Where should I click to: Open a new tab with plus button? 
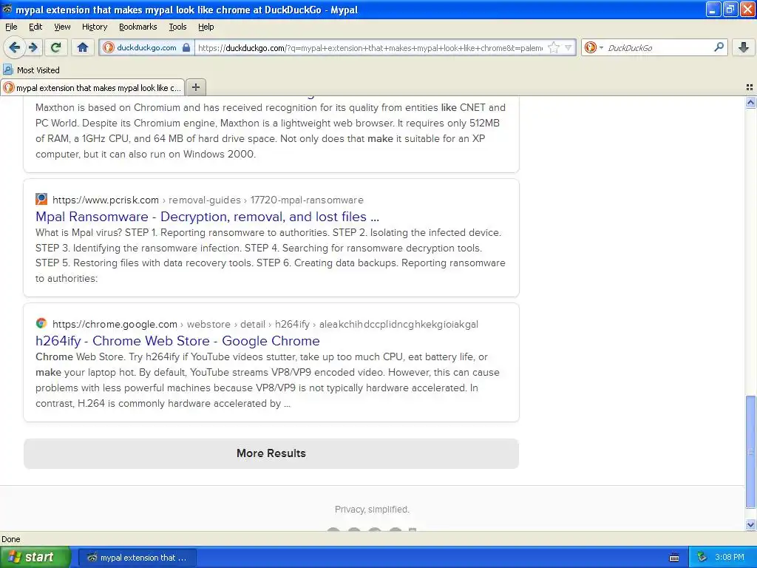pyautogui.click(x=195, y=87)
